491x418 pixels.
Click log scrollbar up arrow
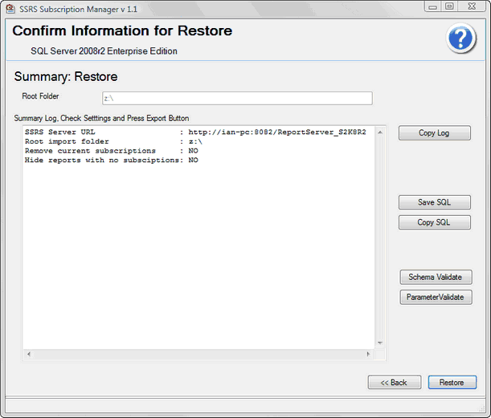click(x=380, y=132)
